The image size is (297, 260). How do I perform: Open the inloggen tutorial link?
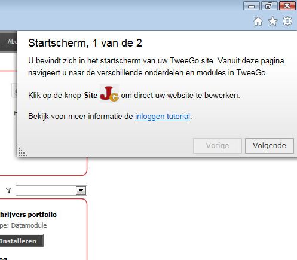click(x=163, y=117)
